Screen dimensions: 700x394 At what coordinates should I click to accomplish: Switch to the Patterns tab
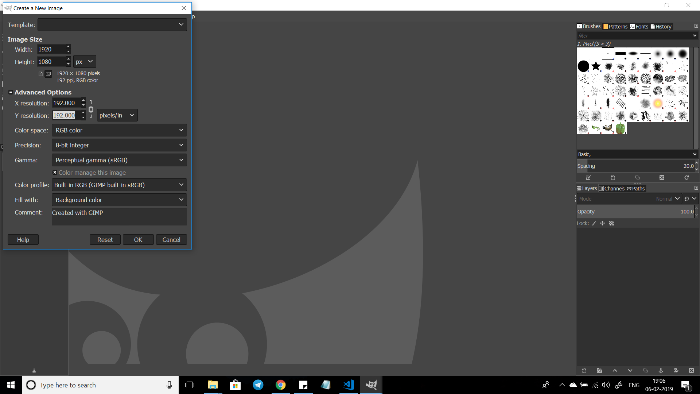(x=615, y=27)
